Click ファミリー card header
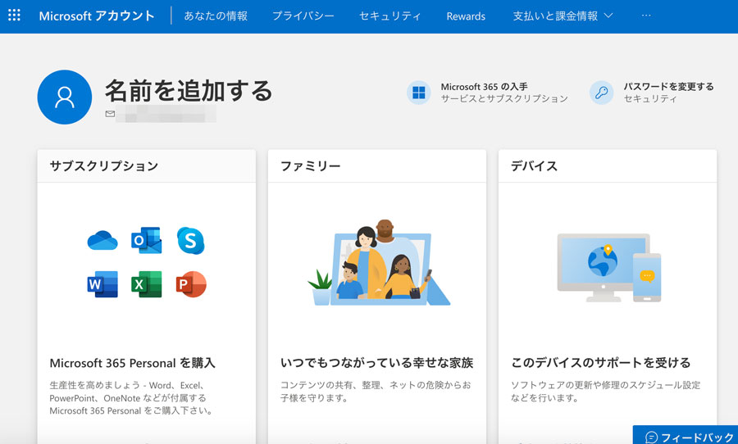 click(377, 166)
